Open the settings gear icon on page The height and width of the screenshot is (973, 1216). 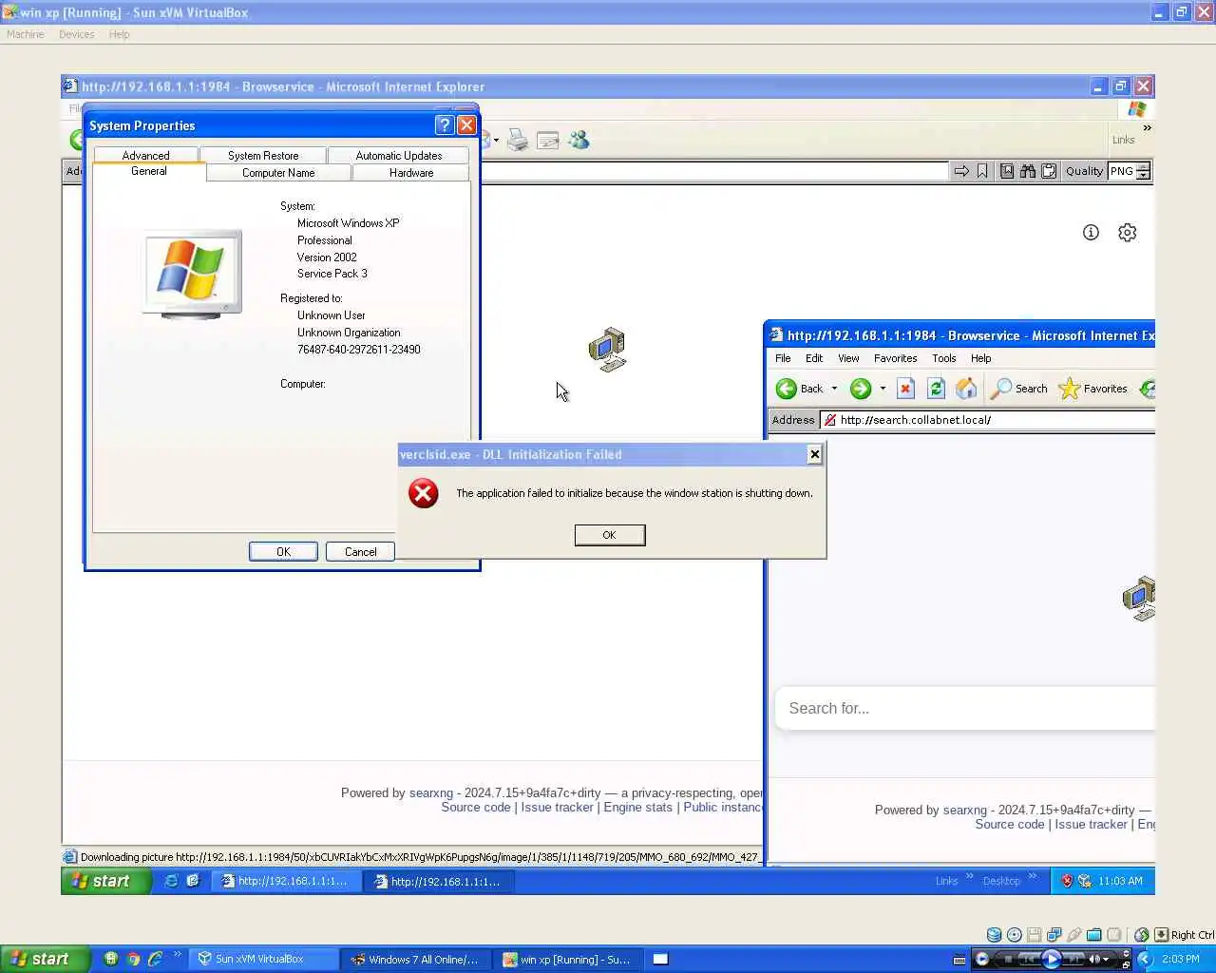(x=1127, y=233)
